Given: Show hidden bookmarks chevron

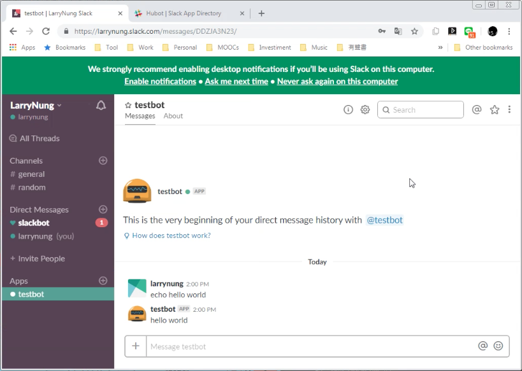Looking at the screenshot, I should tap(440, 48).
